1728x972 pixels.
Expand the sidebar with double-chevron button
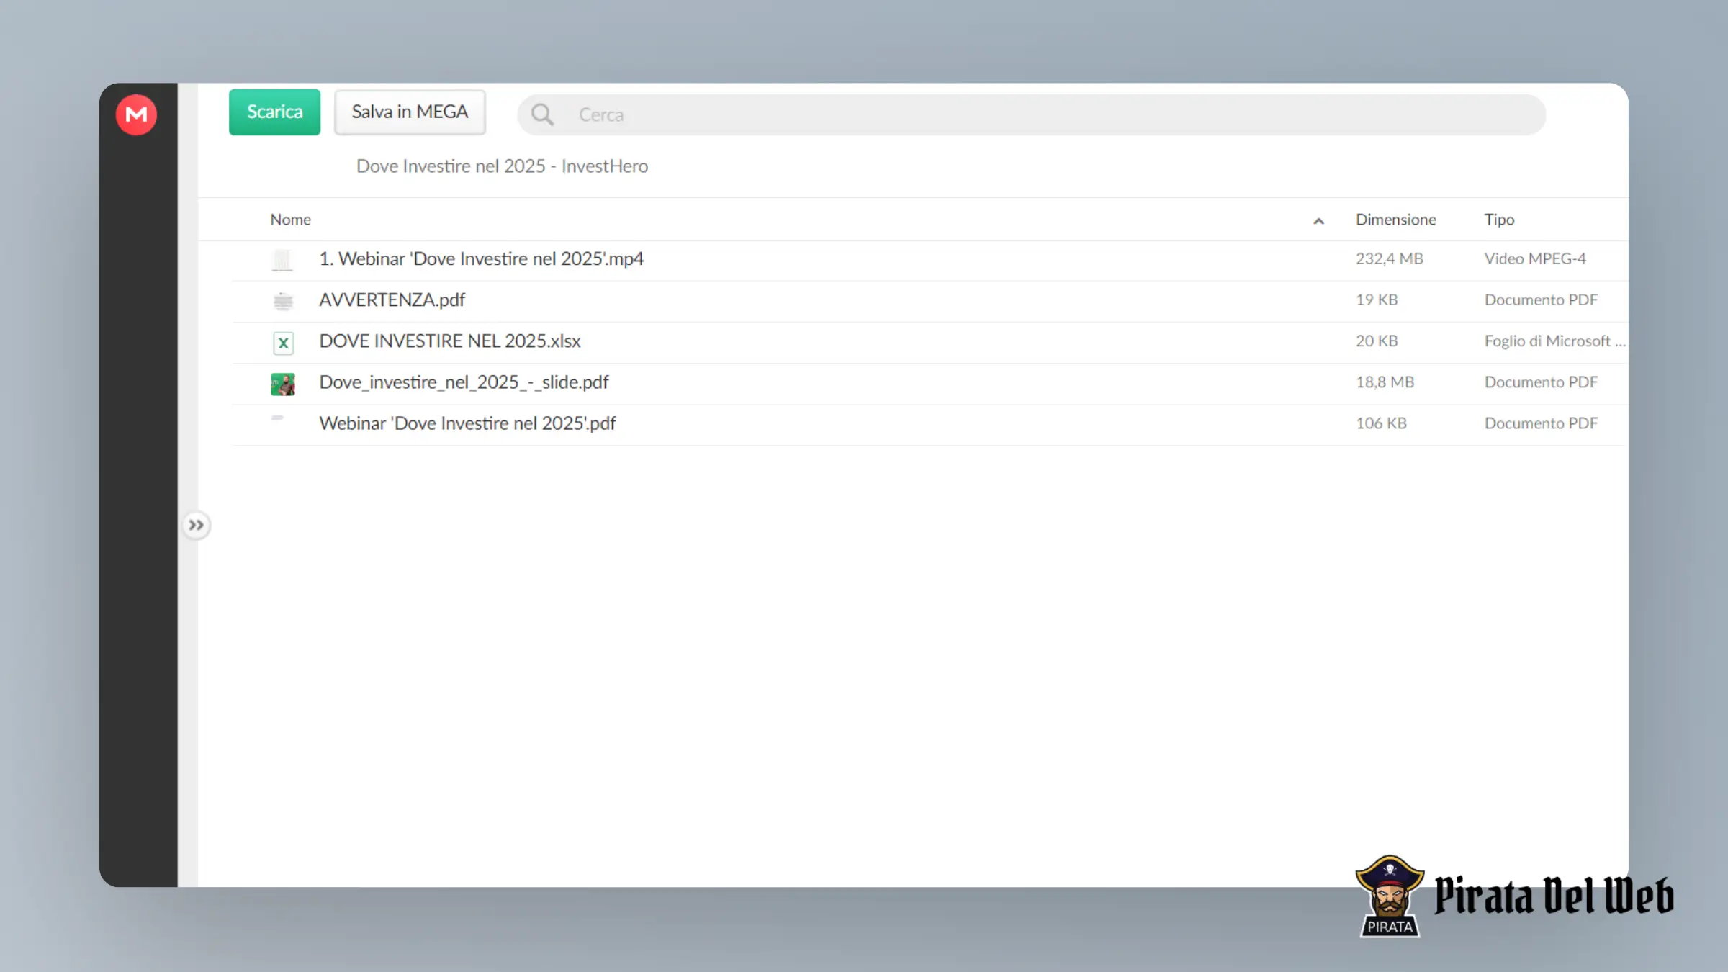[196, 525]
